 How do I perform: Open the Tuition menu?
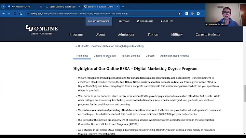point(153,34)
